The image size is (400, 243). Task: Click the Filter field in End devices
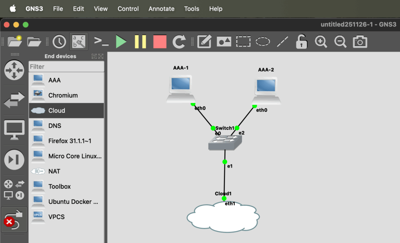[66, 67]
